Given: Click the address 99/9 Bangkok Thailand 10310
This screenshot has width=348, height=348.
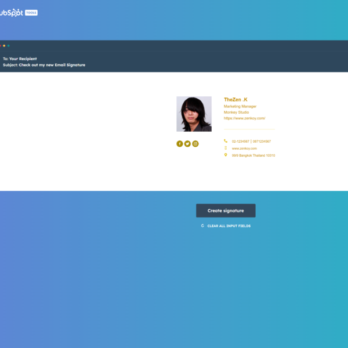Looking at the screenshot, I should 253,155.
